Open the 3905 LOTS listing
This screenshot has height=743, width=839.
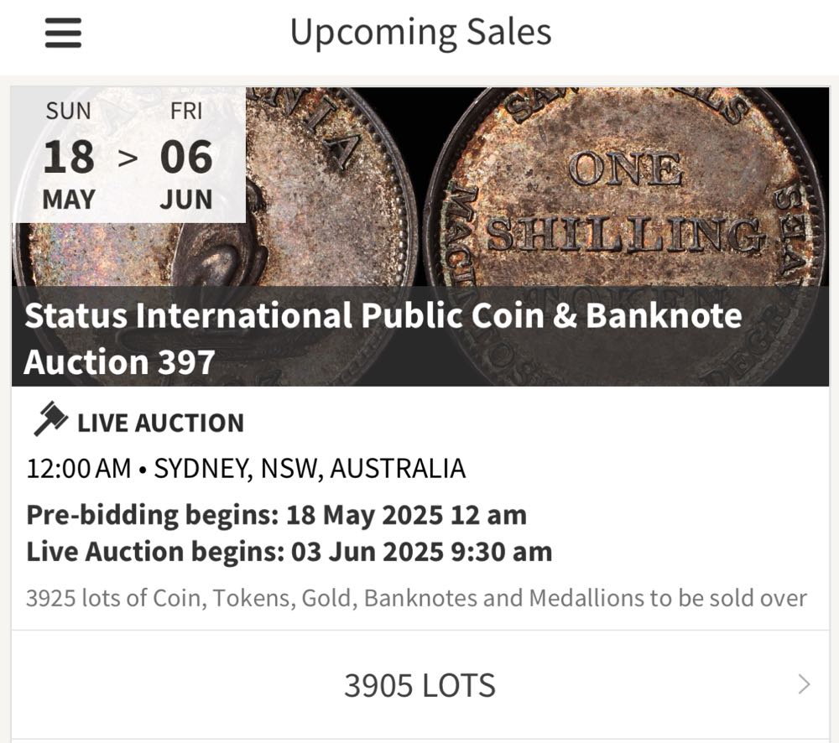[x=419, y=685]
